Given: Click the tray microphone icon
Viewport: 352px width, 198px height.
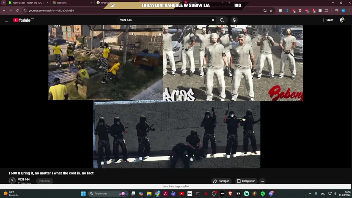Looking at the screenshot, I should click(x=316, y=194).
